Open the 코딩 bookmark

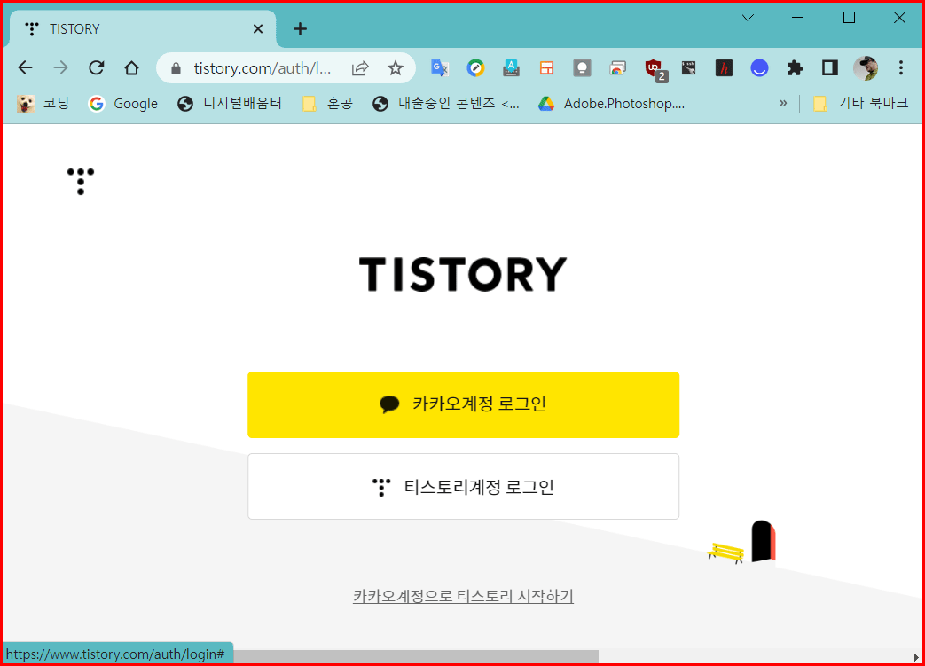pyautogui.click(x=43, y=103)
